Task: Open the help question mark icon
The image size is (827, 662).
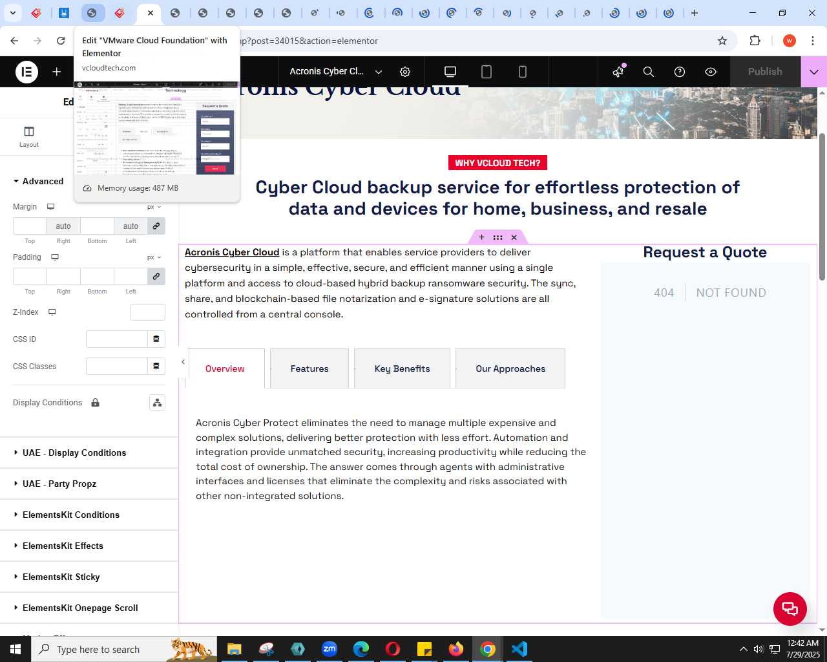Action: (680, 72)
